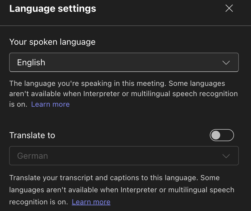Select the German text in the combo box
Screen dimensions: 251x211
32,156
